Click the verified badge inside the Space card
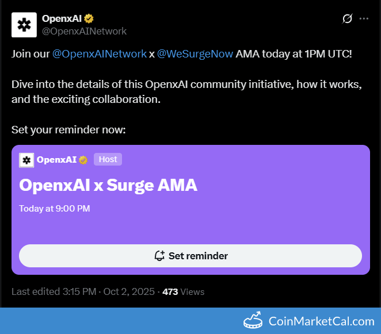The height and width of the screenshot is (334, 381). [83, 160]
